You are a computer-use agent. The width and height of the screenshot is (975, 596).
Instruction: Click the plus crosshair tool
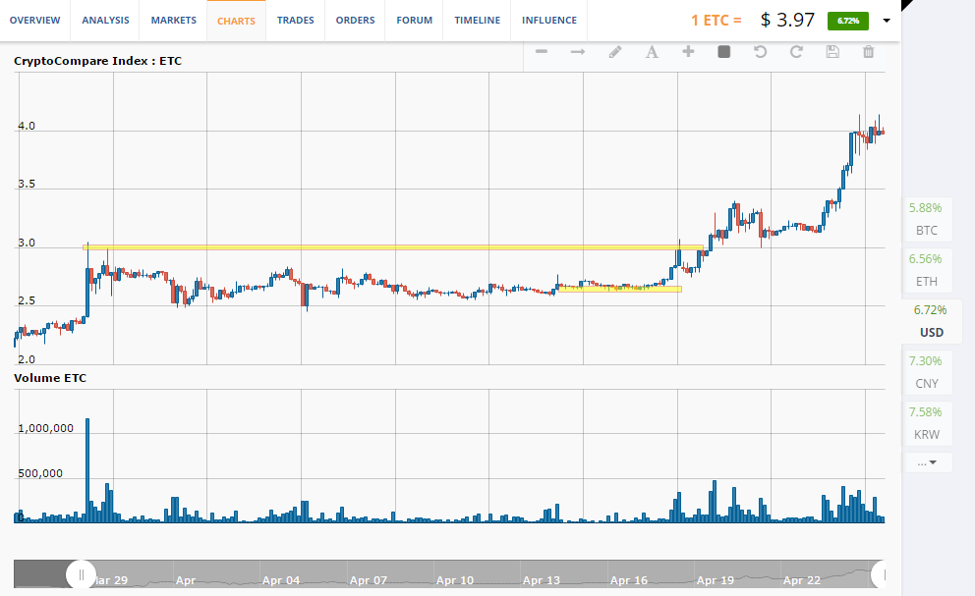click(688, 52)
